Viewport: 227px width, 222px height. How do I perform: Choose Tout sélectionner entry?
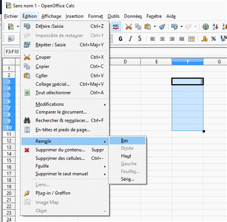(65, 93)
